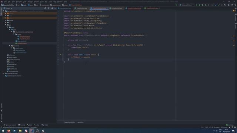The width and height of the screenshot is (237, 133).
Task: Open the File menu
Action: coord(6,1)
